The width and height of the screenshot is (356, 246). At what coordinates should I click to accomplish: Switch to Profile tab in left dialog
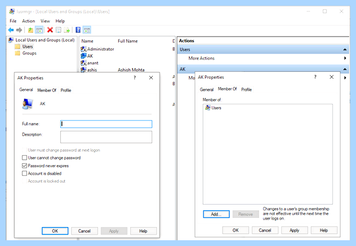tap(66, 90)
